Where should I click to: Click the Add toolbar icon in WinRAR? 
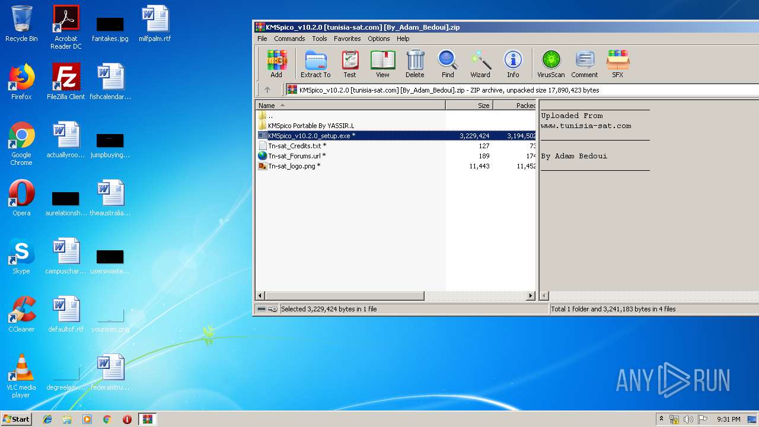[x=276, y=64]
